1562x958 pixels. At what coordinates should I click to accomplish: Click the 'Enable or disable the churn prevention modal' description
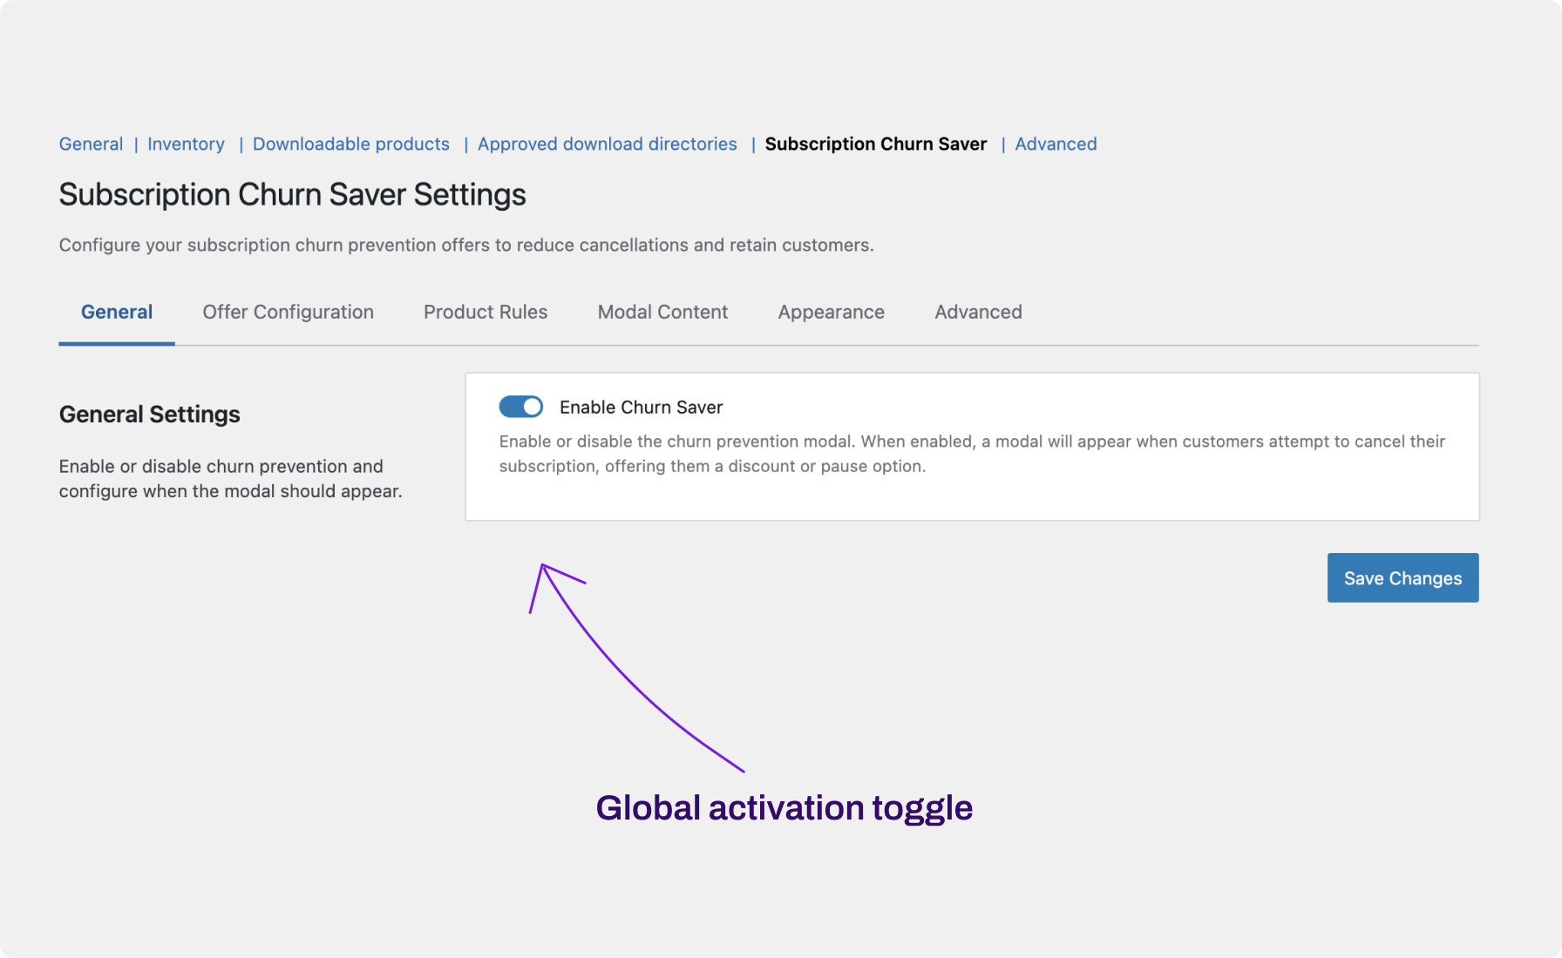(972, 454)
